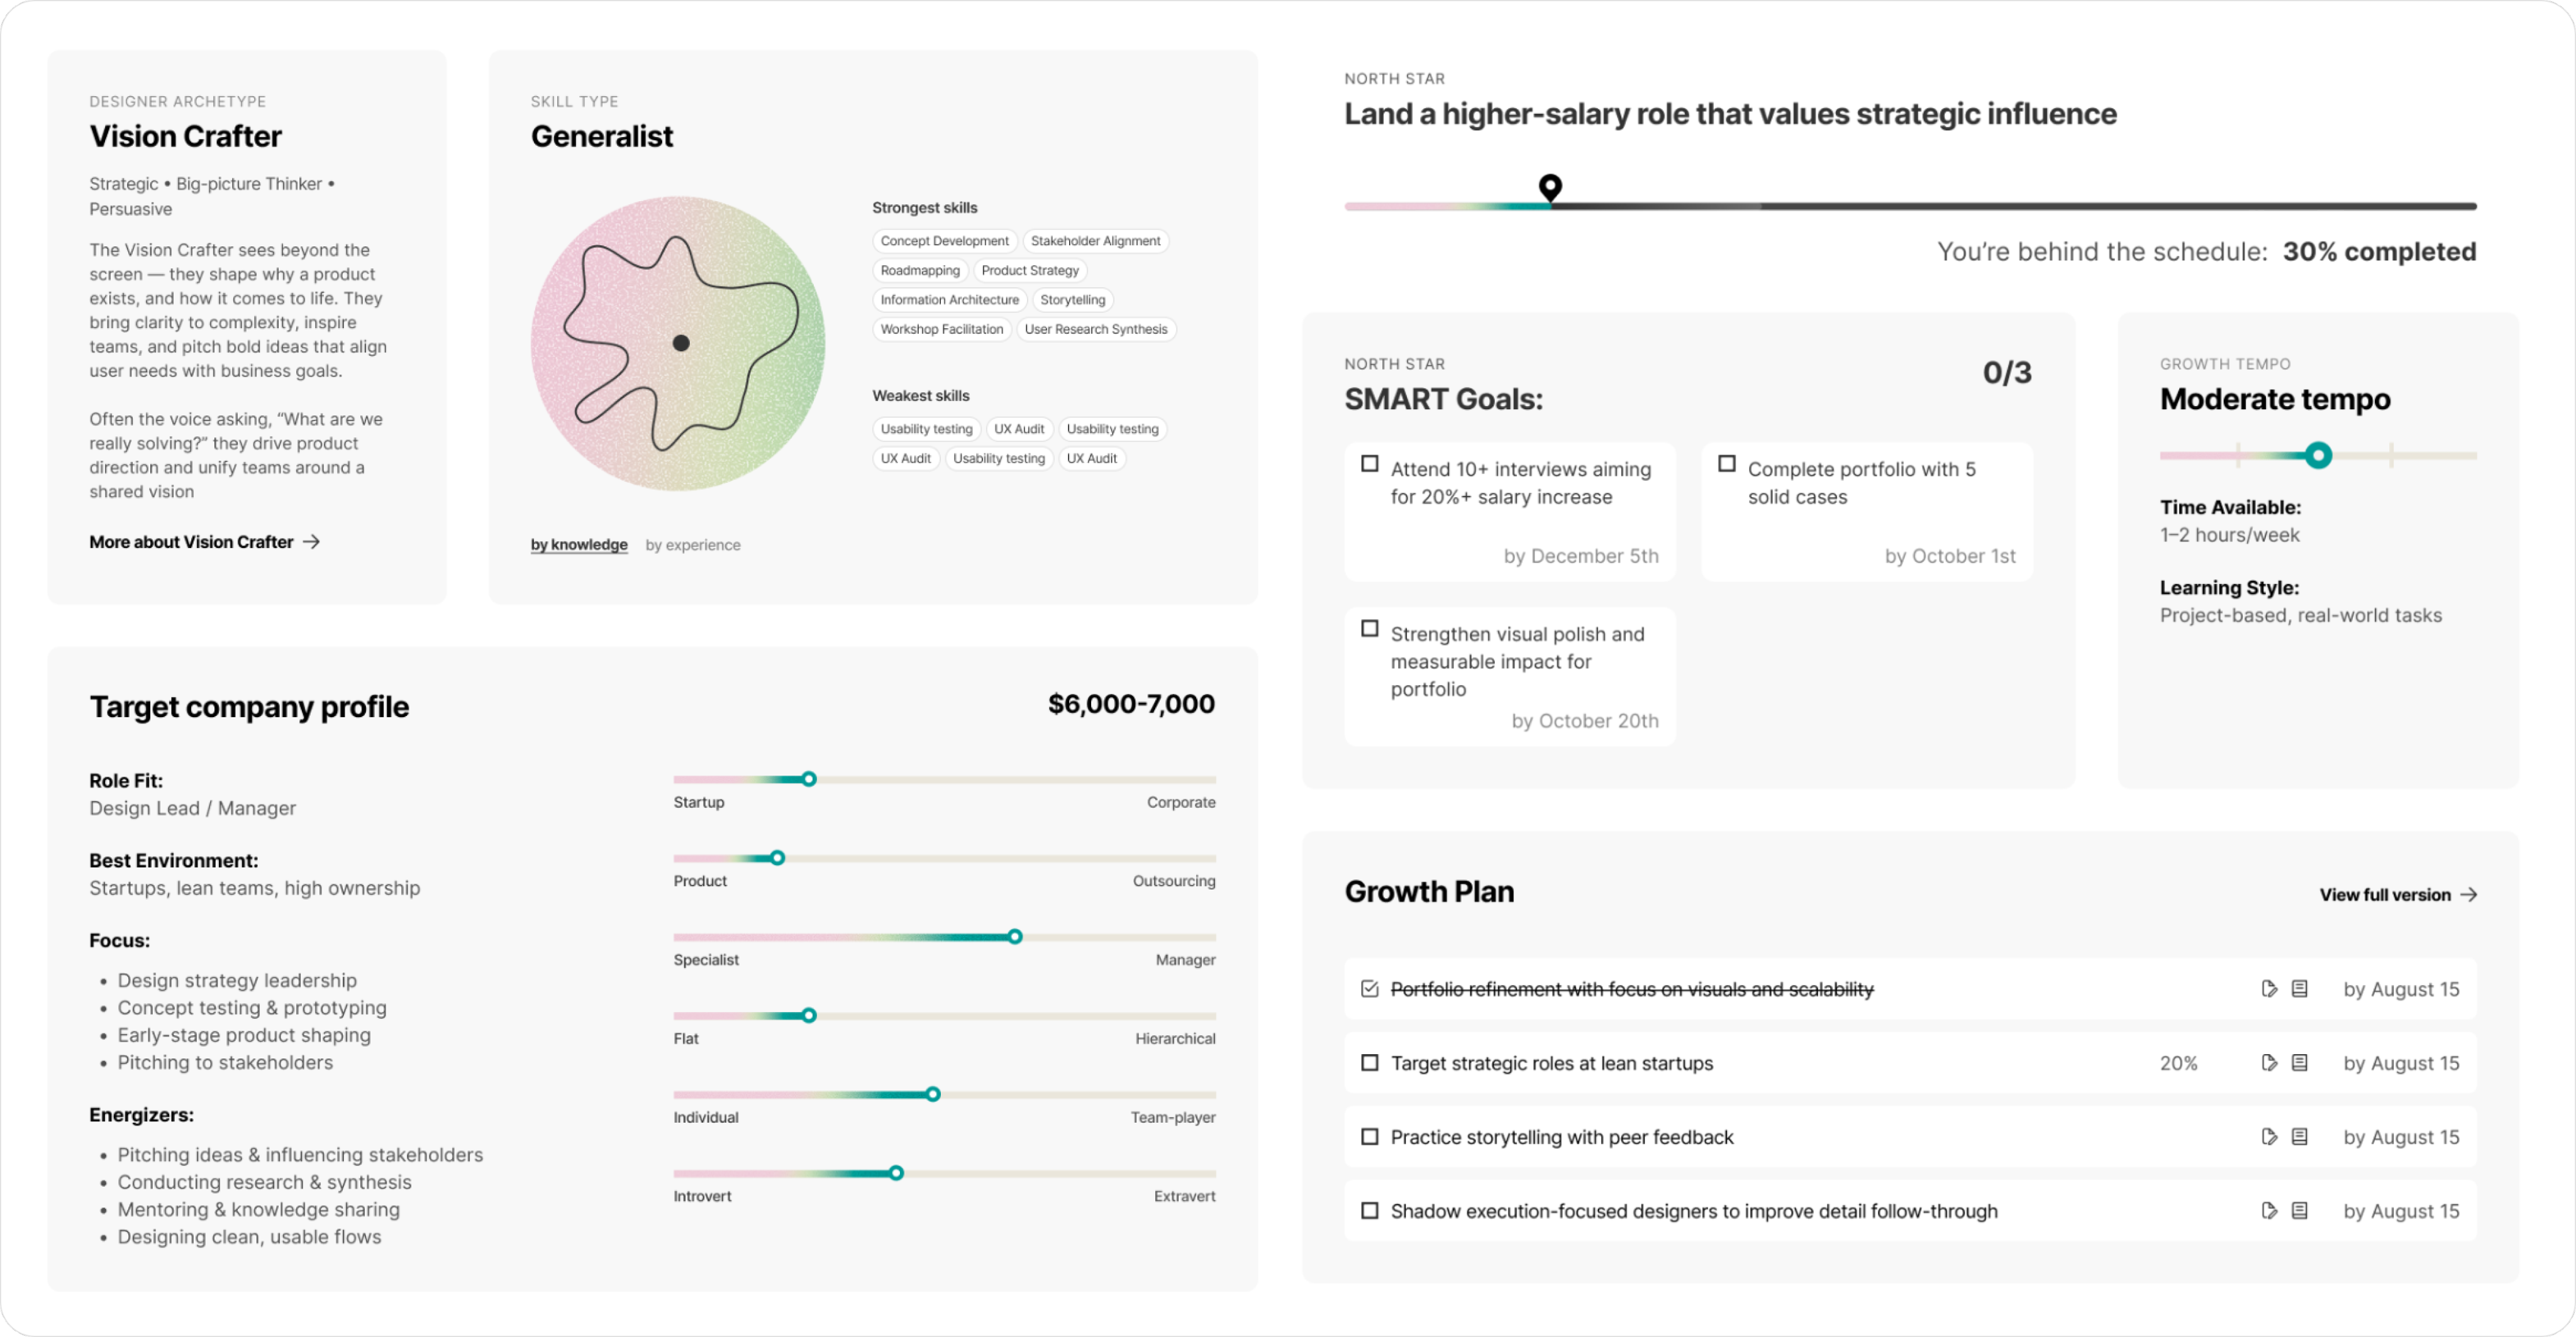Edit the Practice storytelling task
2576x1337 pixels.
[2269, 1137]
